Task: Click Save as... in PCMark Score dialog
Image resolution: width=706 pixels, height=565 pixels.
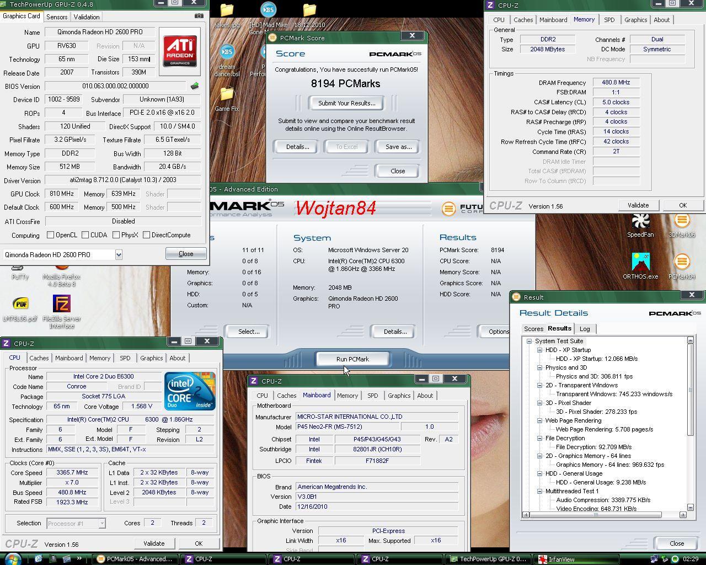Action: (x=398, y=147)
